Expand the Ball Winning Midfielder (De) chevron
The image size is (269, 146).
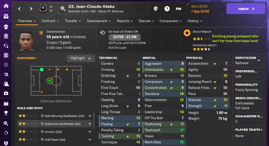pos(90,116)
